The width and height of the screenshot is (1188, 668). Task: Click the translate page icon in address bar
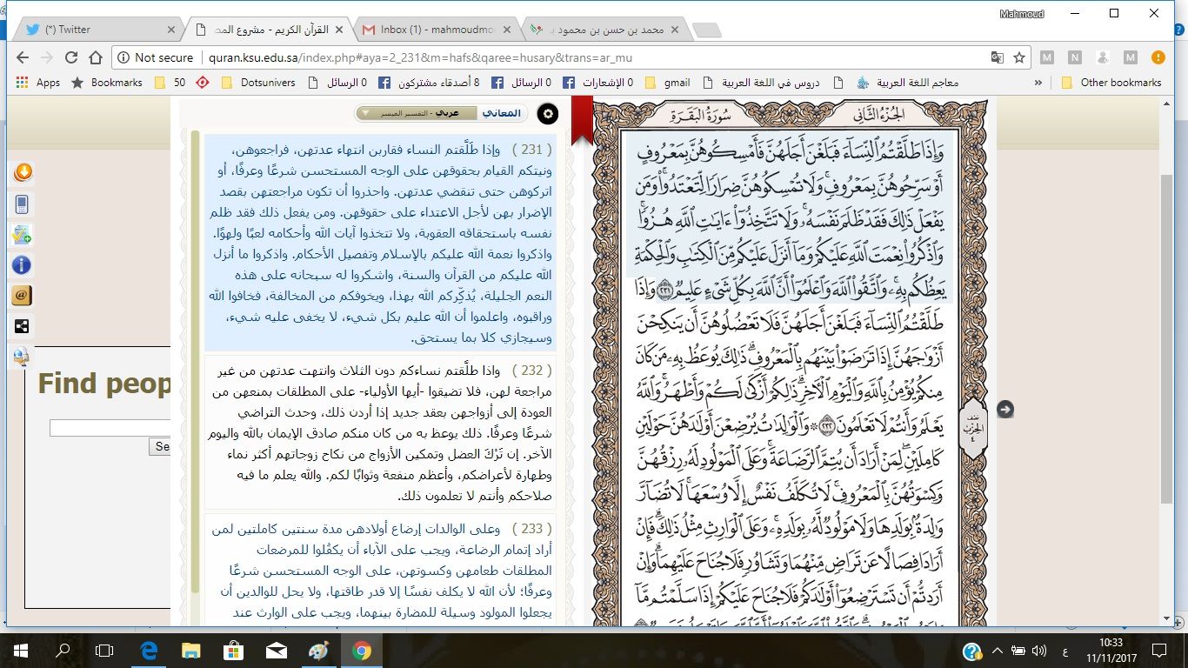[x=997, y=57]
